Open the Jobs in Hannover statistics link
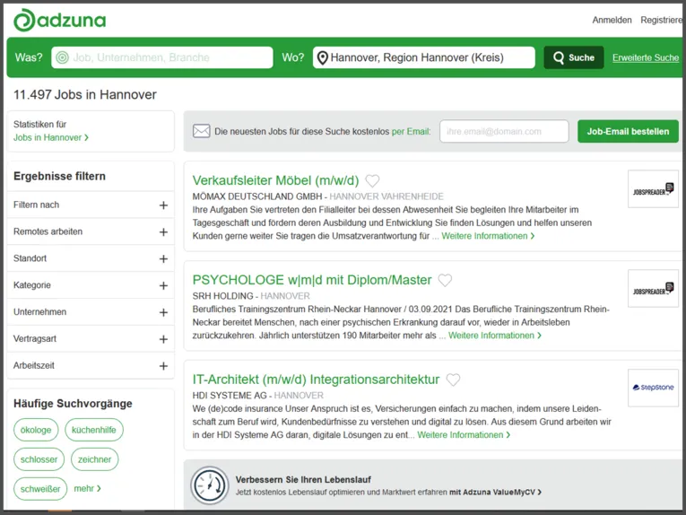 click(51, 137)
